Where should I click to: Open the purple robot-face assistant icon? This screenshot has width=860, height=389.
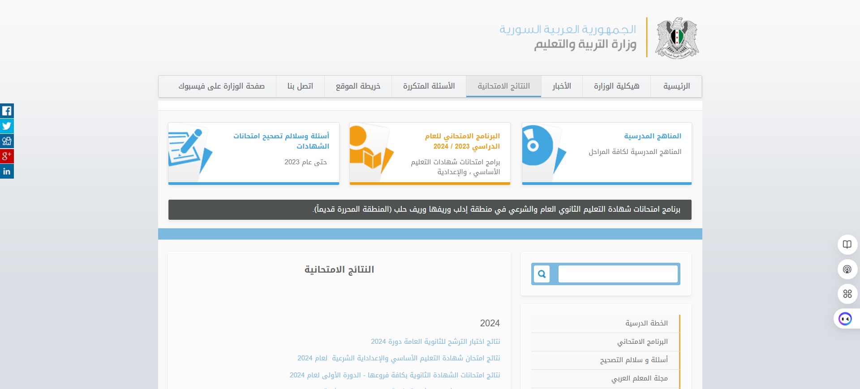[845, 319]
